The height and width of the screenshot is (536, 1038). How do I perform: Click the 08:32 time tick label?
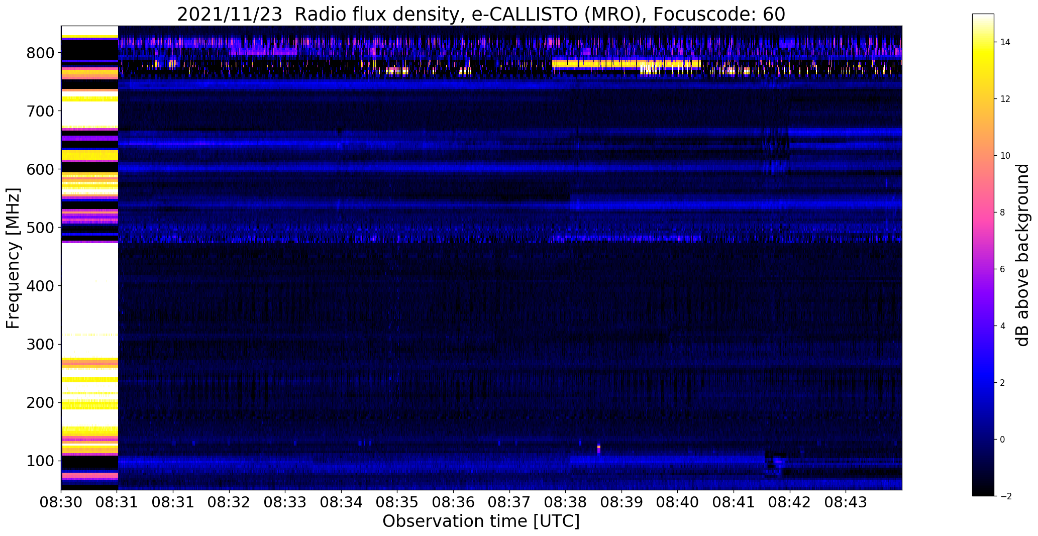pyautogui.click(x=229, y=502)
